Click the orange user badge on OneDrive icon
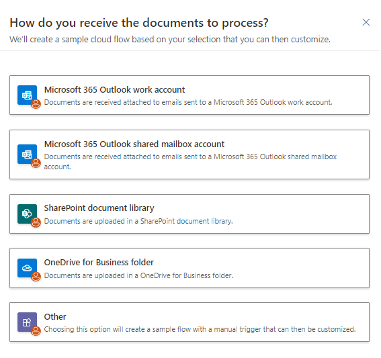The width and height of the screenshot is (381, 358). pyautogui.click(x=36, y=277)
